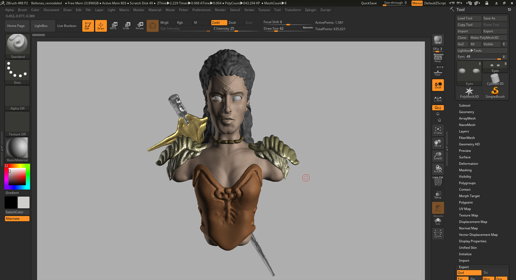Open the Preferences menu

[x=201, y=10]
